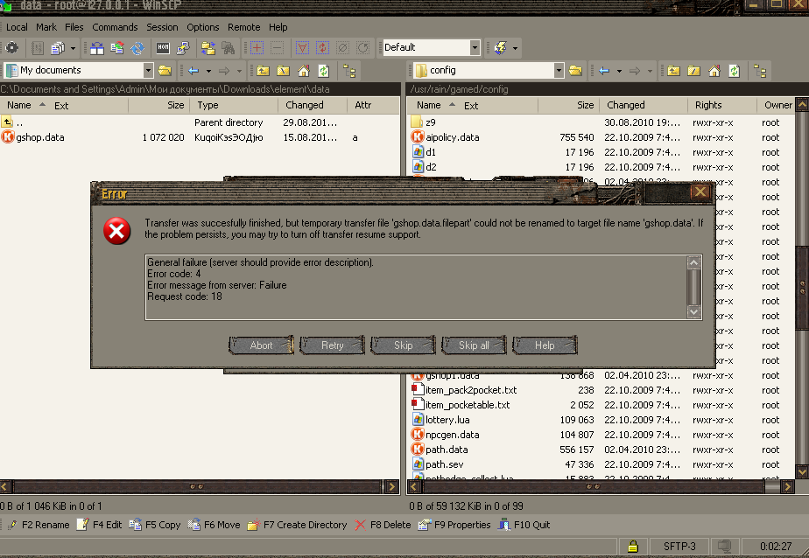
Task: Click F5 Copy in the bottom bar
Action: (155, 525)
